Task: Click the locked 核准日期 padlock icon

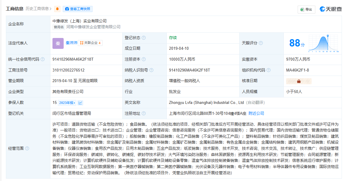Action: (x=299, y=81)
